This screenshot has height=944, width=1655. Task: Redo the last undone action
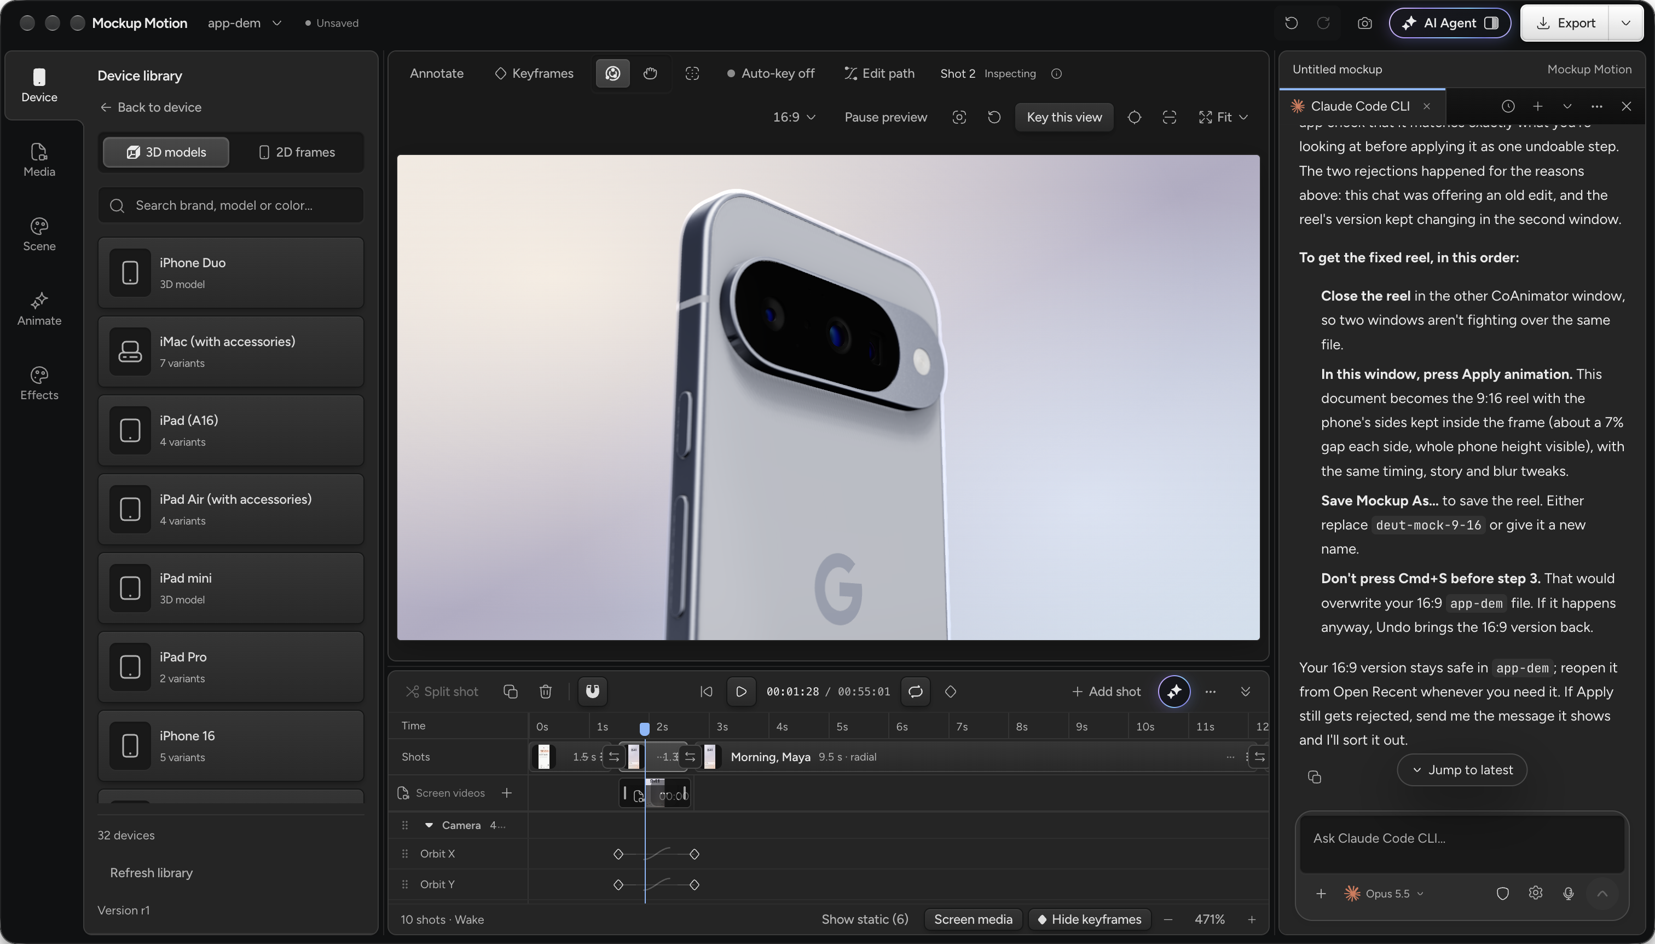point(1323,24)
